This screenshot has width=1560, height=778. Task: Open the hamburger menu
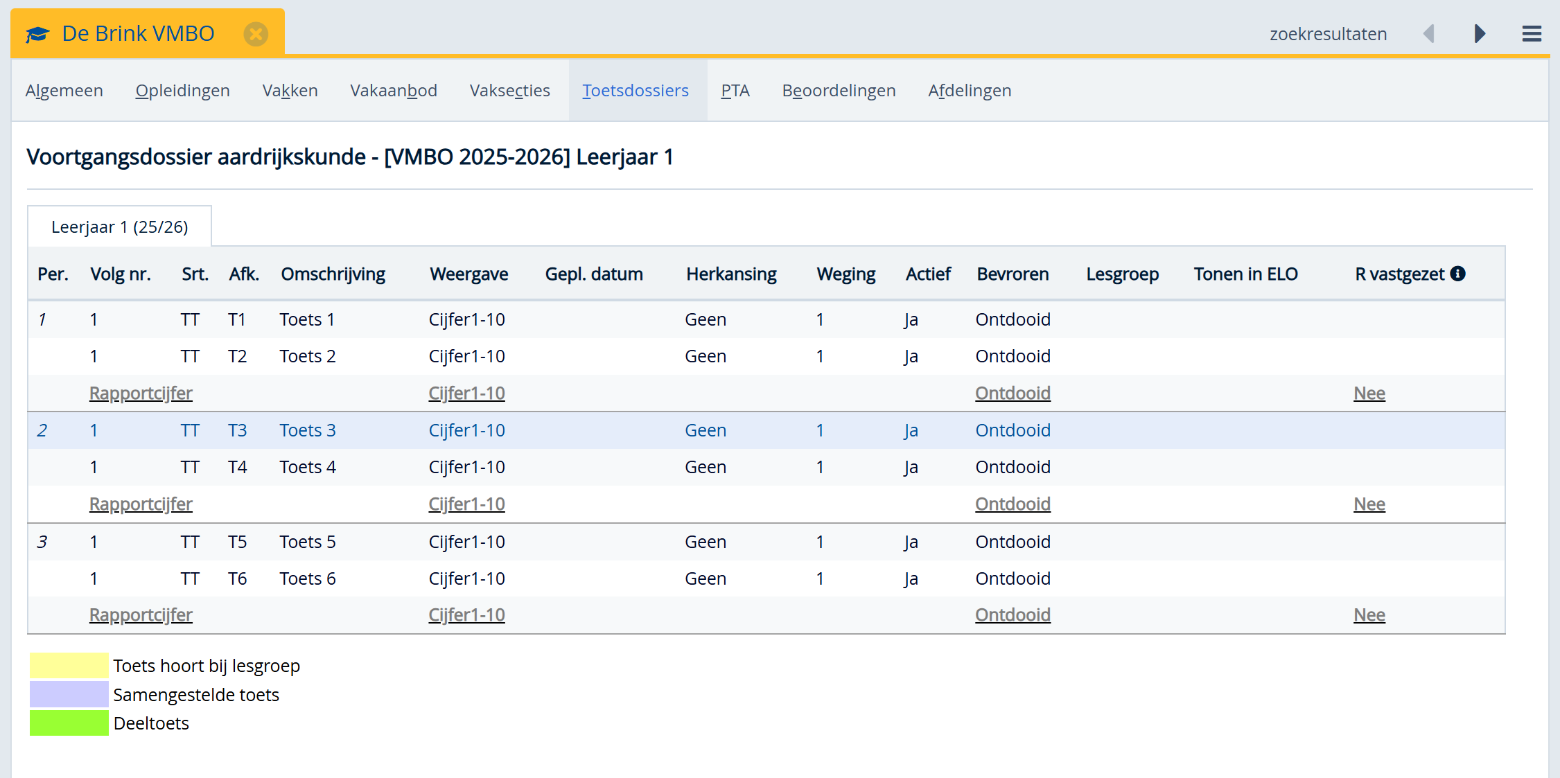point(1532,34)
